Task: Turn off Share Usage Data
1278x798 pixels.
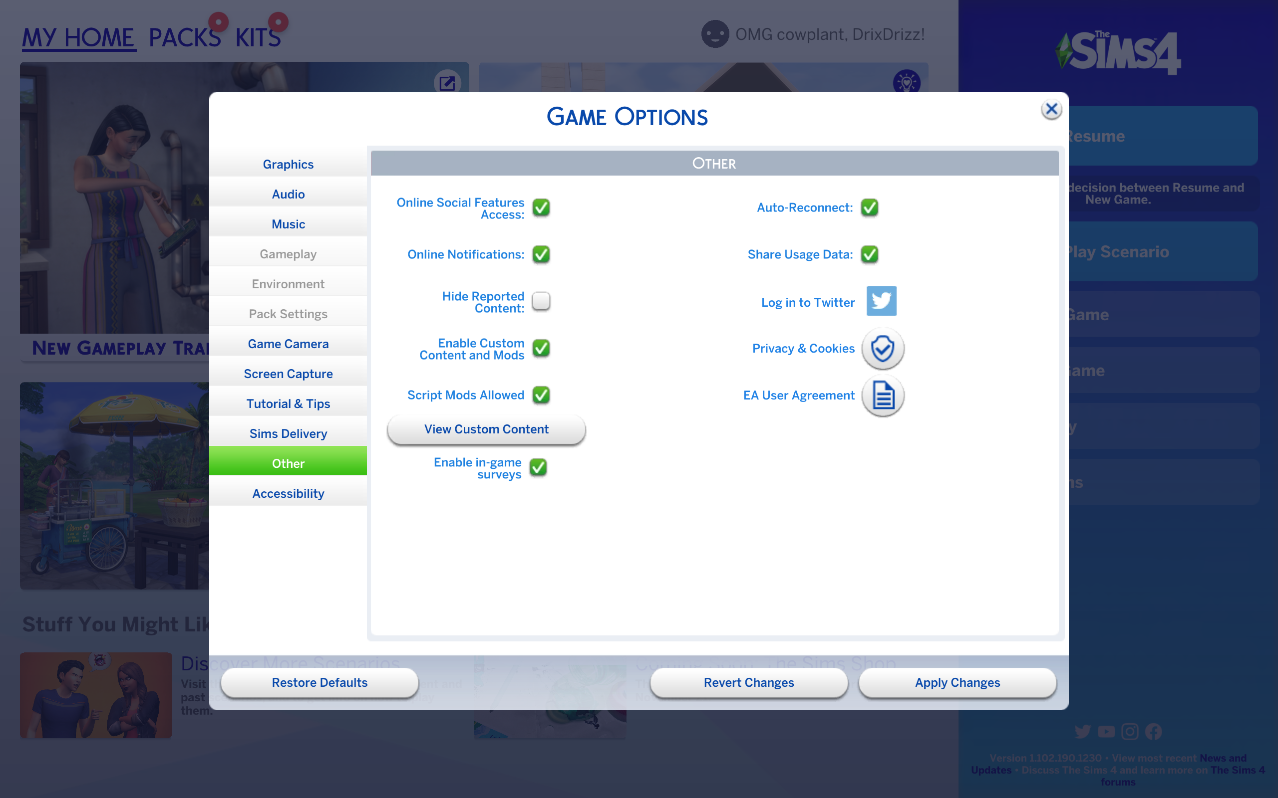Action: (x=869, y=254)
